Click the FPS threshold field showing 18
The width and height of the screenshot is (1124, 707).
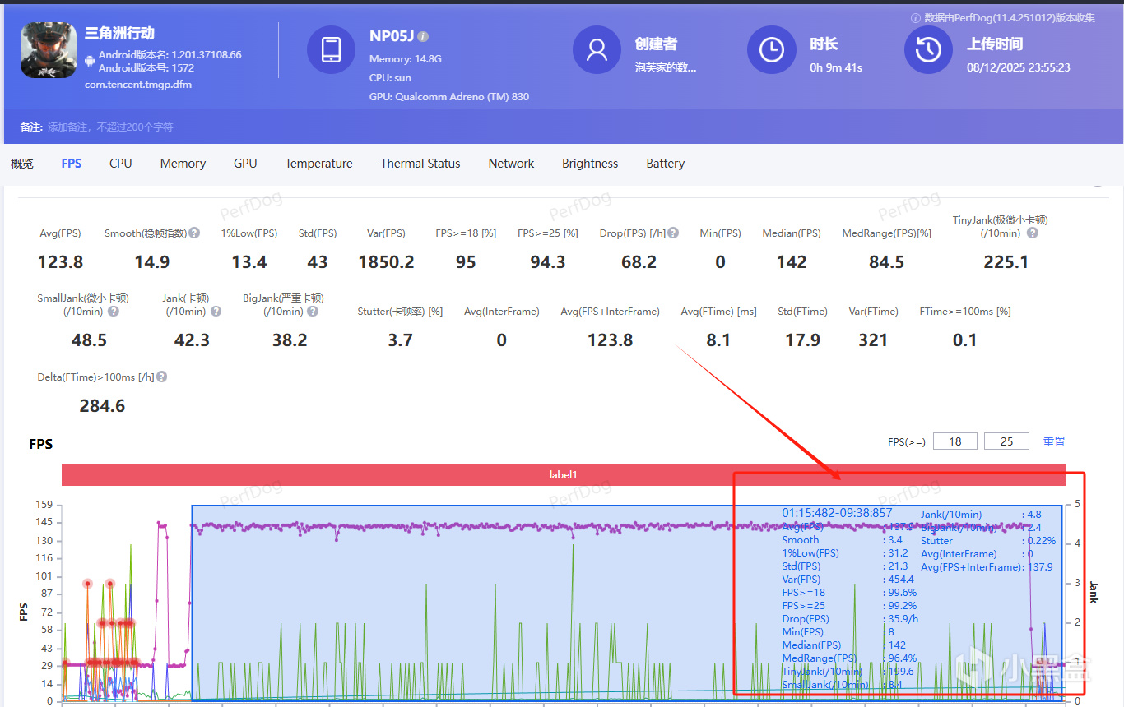954,441
